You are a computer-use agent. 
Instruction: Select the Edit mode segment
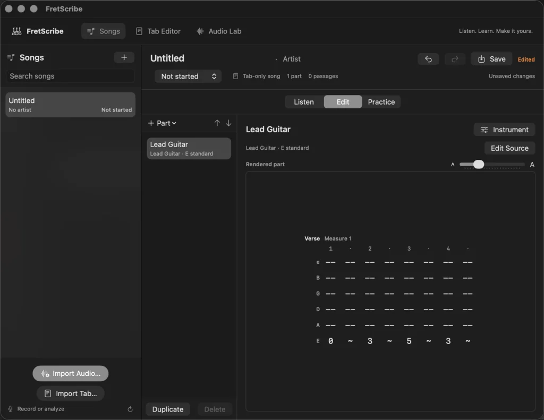pos(343,102)
